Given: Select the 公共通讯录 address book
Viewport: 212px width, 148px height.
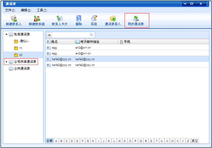Looking at the screenshot, I should [22, 68].
